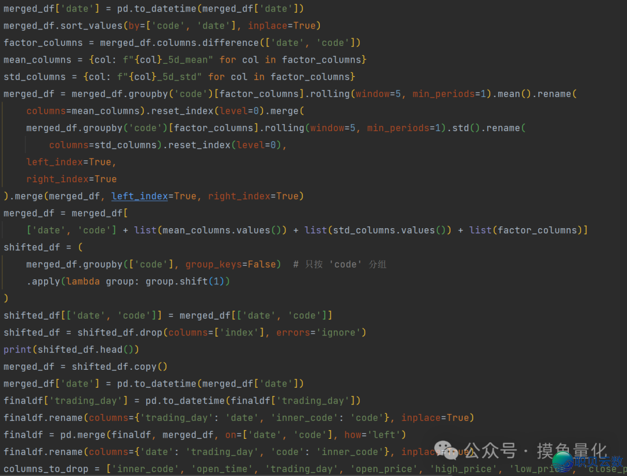Click the right_index=True on its own line
The image size is (627, 476).
[x=71, y=179]
